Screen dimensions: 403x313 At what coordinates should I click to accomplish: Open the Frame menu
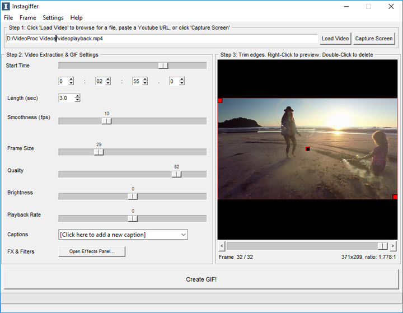point(27,18)
